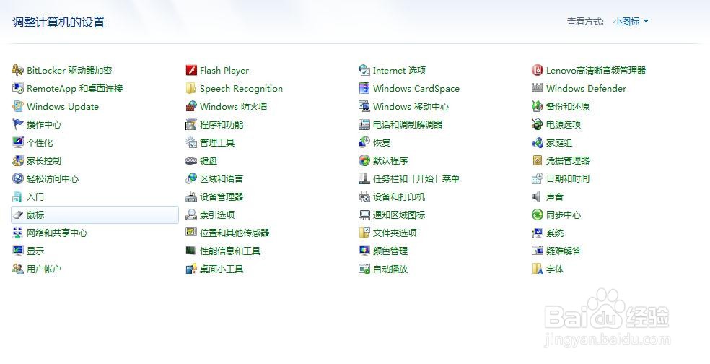Open the 小图标 view mode dropdown
The image size is (710, 364).
(631, 21)
